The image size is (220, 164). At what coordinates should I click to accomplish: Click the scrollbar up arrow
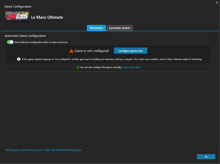coord(217,33)
